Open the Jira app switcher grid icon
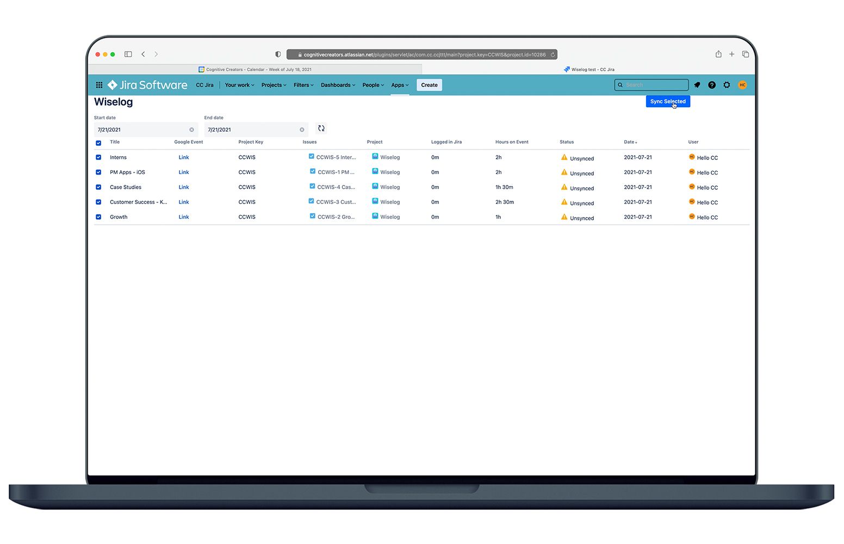This screenshot has width=844, height=544. pos(99,85)
